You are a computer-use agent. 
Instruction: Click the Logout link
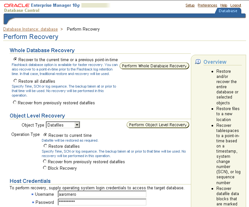pyautogui.click(x=236, y=5)
